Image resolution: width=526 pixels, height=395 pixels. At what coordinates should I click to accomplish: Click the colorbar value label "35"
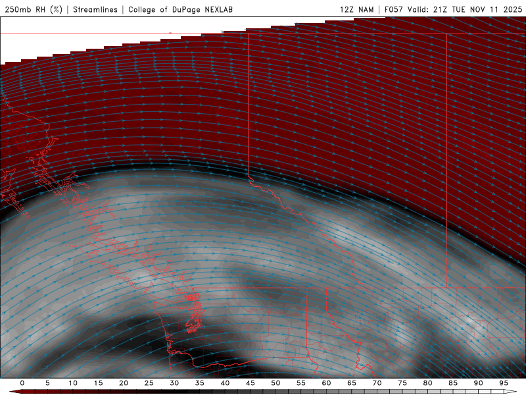coord(200,383)
